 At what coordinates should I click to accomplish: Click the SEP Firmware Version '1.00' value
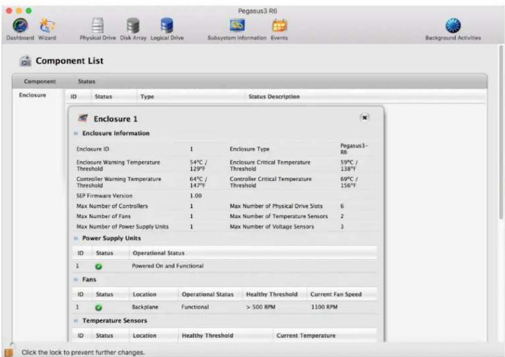[x=196, y=196]
